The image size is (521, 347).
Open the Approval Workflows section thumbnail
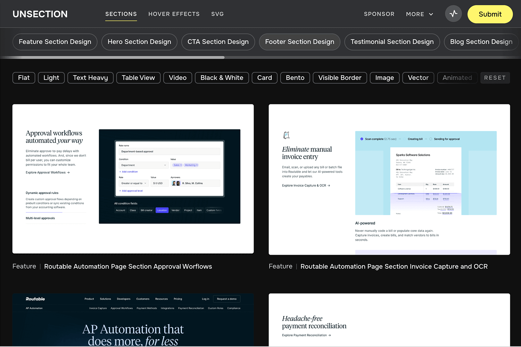pos(133,179)
